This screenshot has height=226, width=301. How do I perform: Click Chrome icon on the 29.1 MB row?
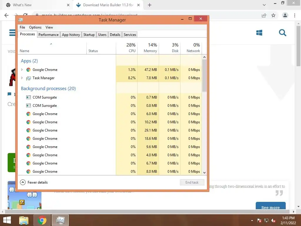tap(29, 130)
